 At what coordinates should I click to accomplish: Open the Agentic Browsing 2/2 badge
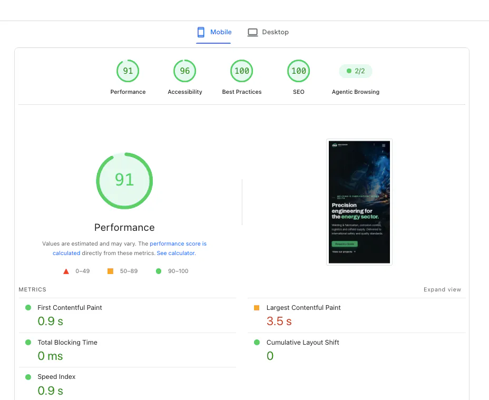(x=356, y=71)
